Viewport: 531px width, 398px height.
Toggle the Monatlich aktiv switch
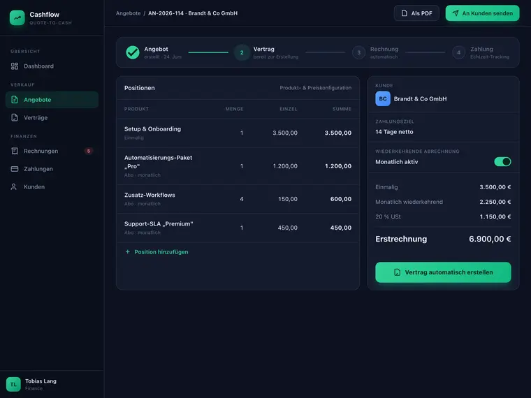[x=502, y=162]
